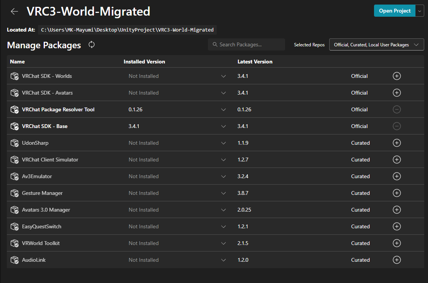Open the Selected Repos dropdown

coord(376,44)
